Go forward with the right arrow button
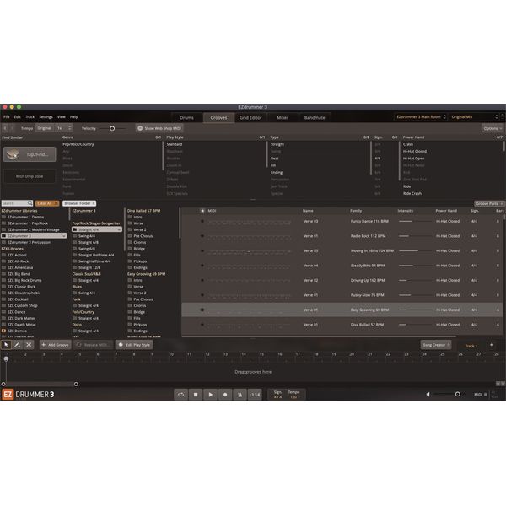 pos(13,128)
